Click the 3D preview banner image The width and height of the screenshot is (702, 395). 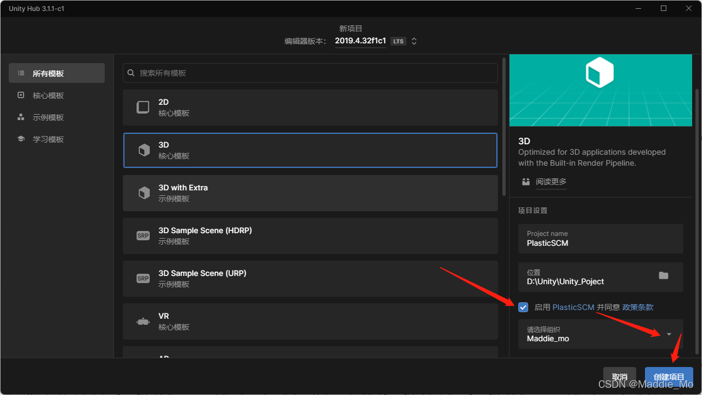point(601,90)
